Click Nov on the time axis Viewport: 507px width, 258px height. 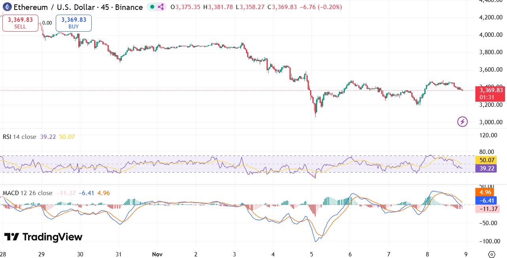157,255
